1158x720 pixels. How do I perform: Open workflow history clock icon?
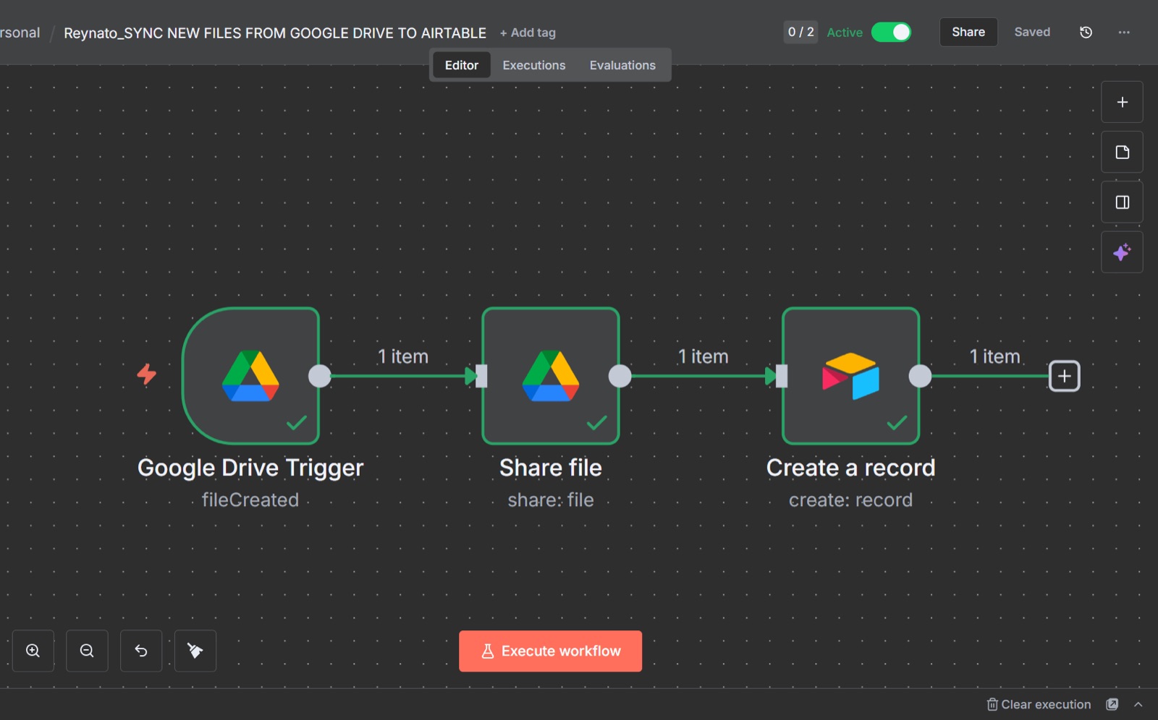pos(1086,32)
